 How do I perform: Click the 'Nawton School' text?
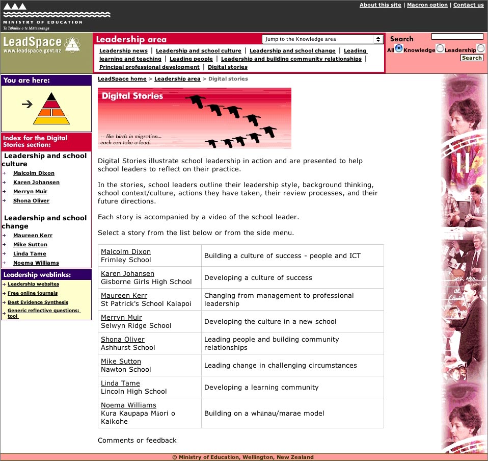(126, 369)
